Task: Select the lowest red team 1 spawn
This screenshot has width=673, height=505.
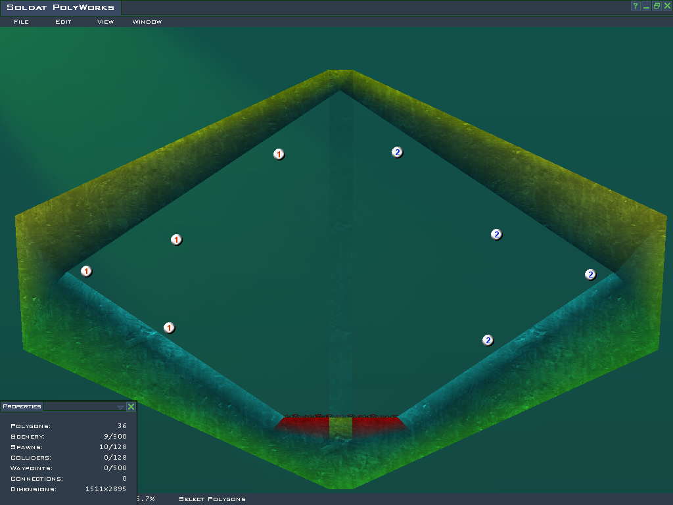Action: tap(169, 328)
